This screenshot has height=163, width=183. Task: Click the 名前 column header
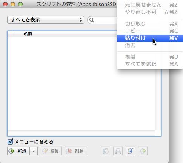click(28, 34)
